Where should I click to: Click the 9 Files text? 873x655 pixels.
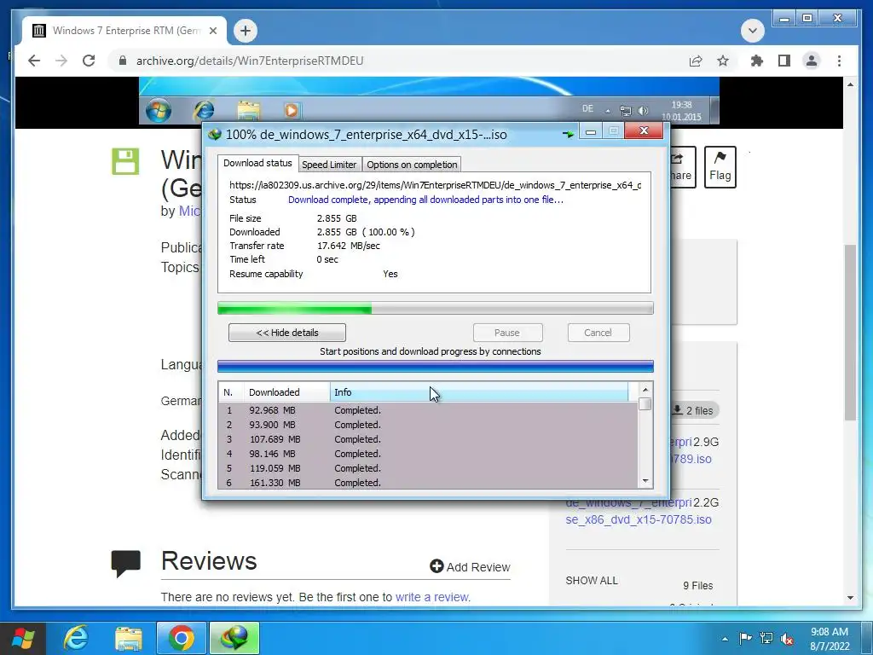pos(698,585)
